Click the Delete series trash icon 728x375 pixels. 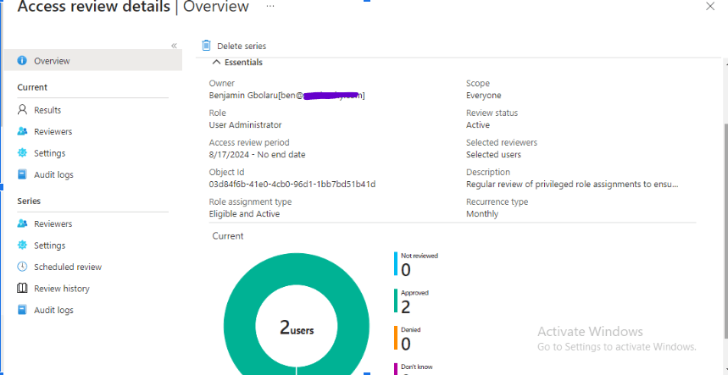click(206, 46)
